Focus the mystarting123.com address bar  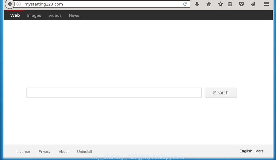coord(101,4)
